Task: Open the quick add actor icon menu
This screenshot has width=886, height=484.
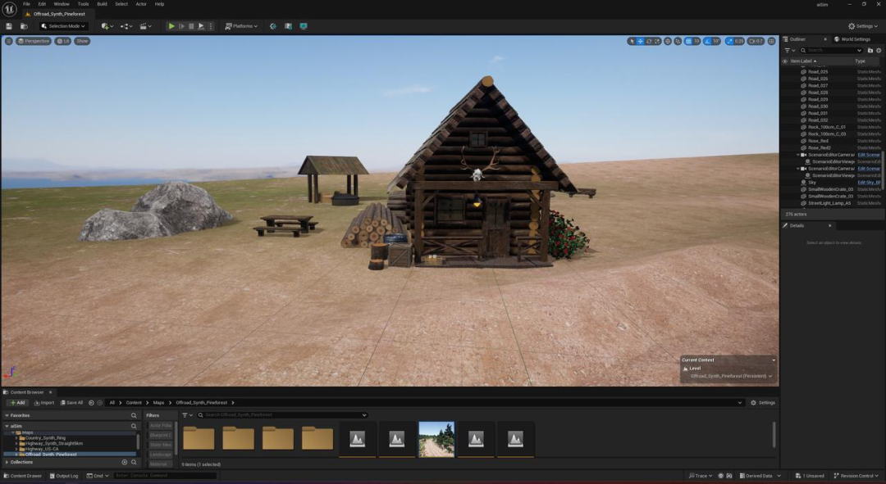Action: [107, 26]
